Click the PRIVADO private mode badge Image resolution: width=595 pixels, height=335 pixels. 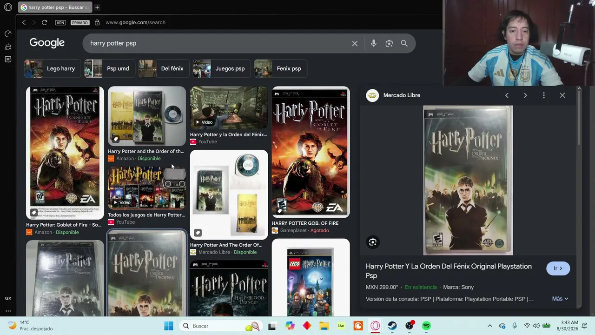point(79,22)
